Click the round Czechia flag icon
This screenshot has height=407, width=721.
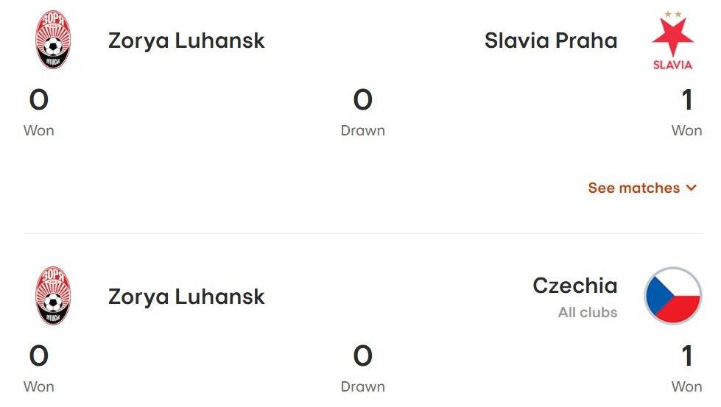point(672,296)
